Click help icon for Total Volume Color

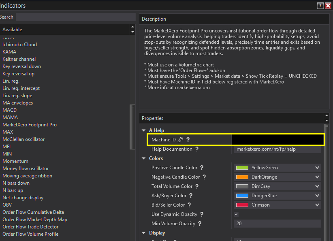click(x=197, y=186)
